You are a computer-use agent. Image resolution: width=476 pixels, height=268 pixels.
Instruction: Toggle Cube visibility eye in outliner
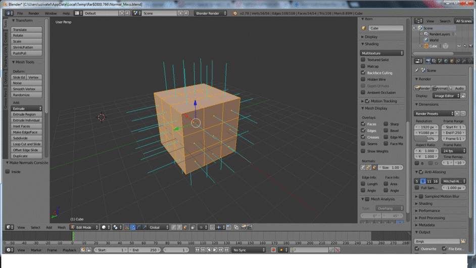(x=459, y=46)
